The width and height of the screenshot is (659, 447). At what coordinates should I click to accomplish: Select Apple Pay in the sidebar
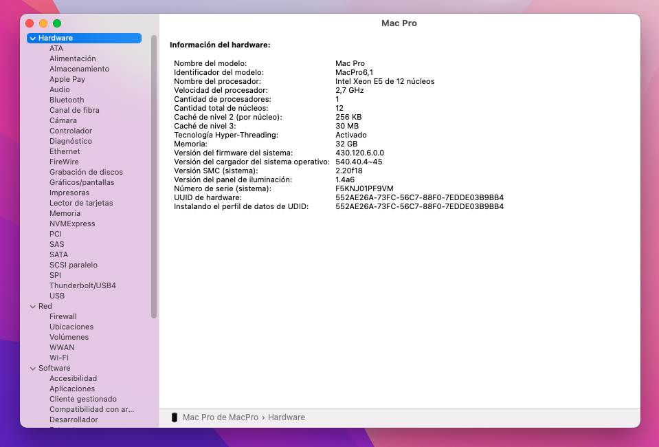(67, 79)
